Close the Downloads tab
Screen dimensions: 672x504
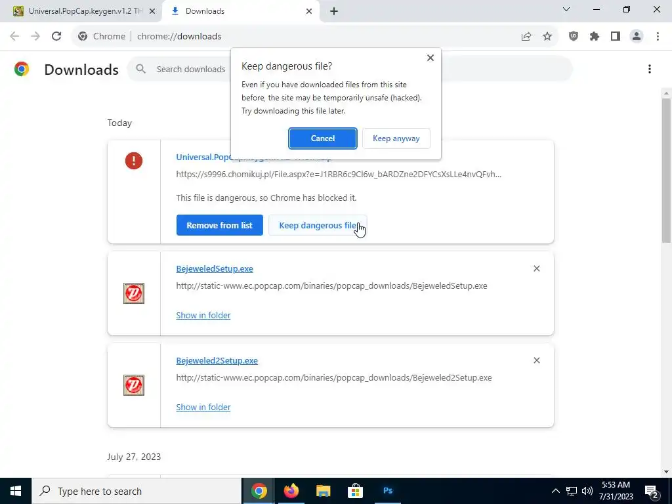click(308, 11)
